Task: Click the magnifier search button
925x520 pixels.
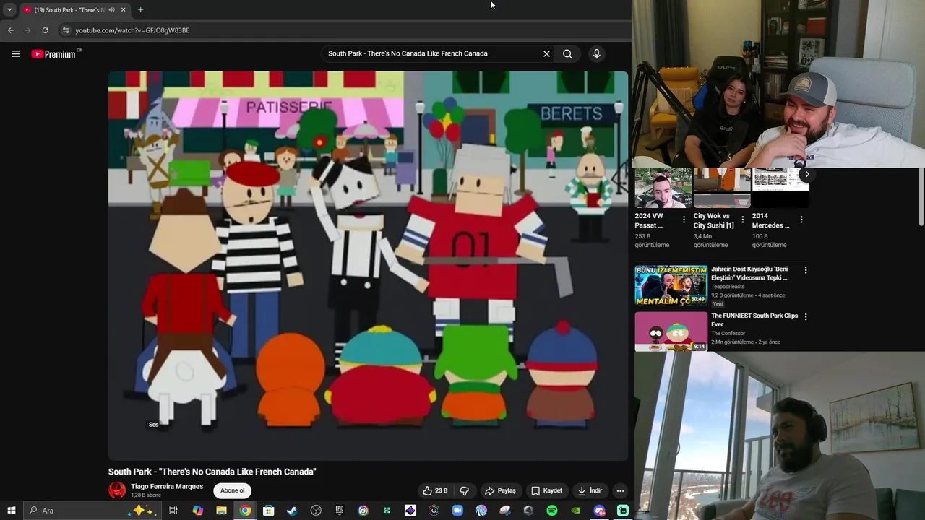Action: 567,53
